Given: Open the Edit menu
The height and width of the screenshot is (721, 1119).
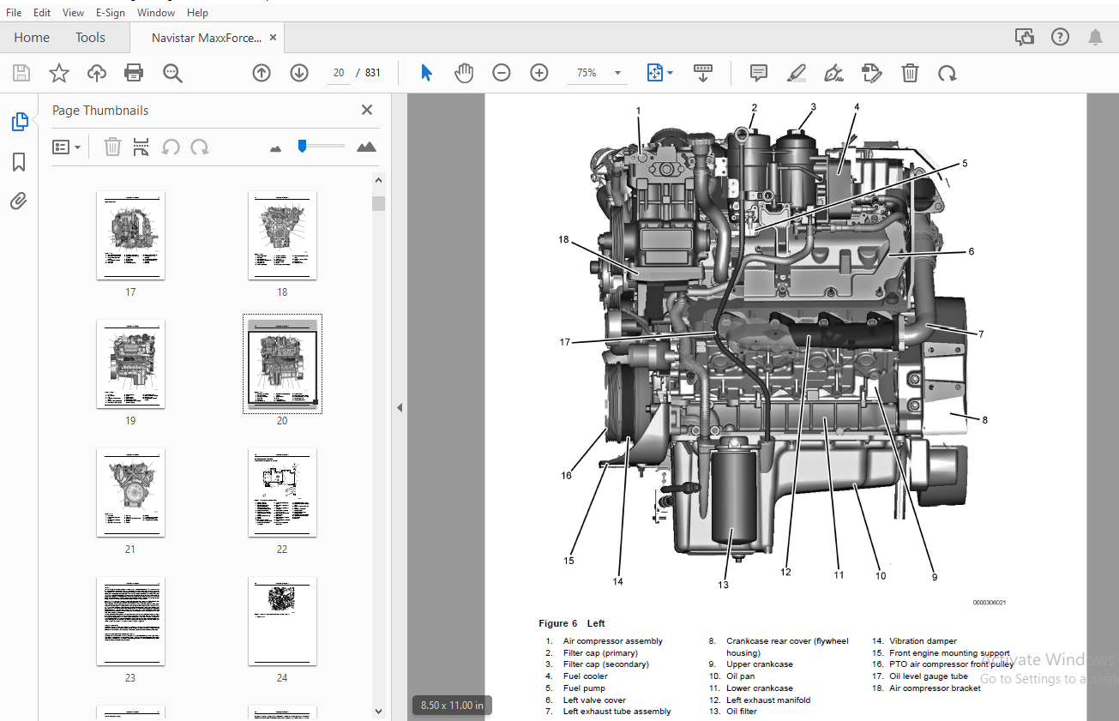Looking at the screenshot, I should tap(42, 13).
